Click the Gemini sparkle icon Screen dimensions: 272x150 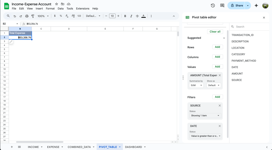(256, 6)
